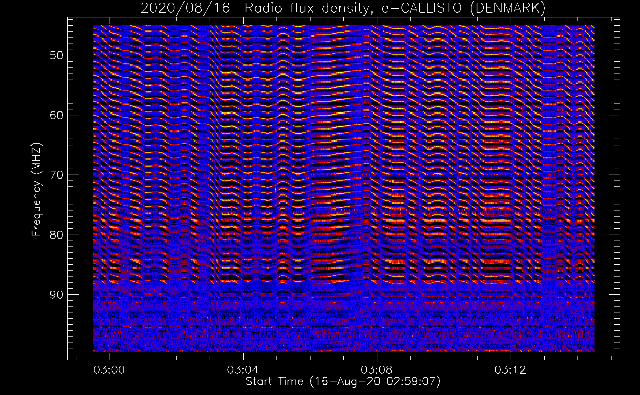Click the "90" frequency tick label
This screenshot has height=395, width=640.
pyautogui.click(x=57, y=295)
